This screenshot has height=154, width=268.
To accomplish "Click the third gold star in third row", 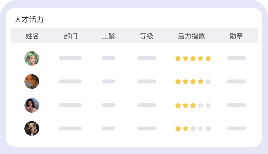I will point(193,105).
